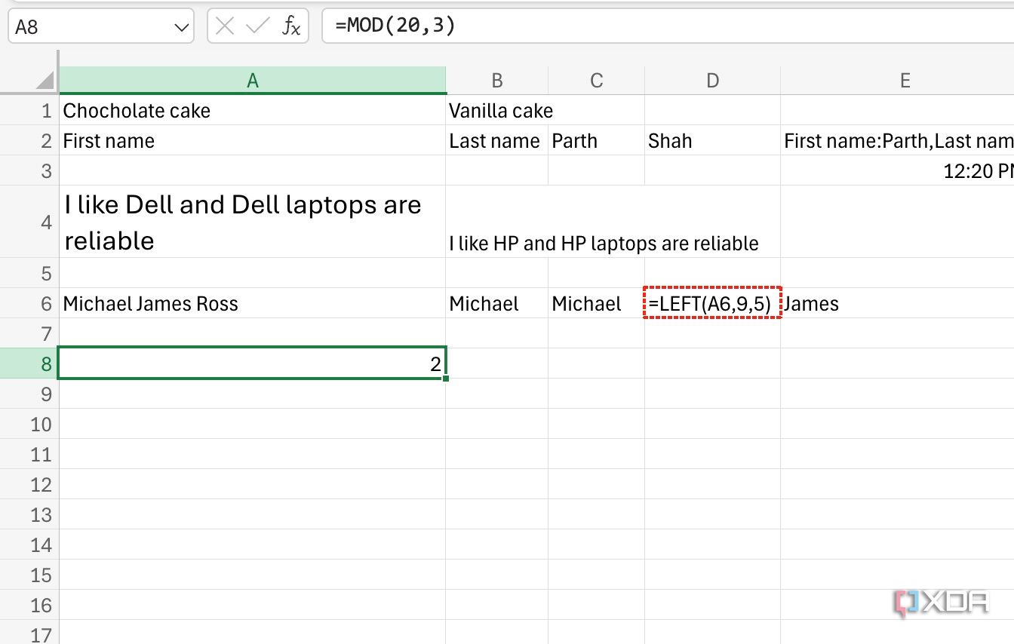Select column B header
Viewport: 1014px width, 644px height.
[497, 81]
